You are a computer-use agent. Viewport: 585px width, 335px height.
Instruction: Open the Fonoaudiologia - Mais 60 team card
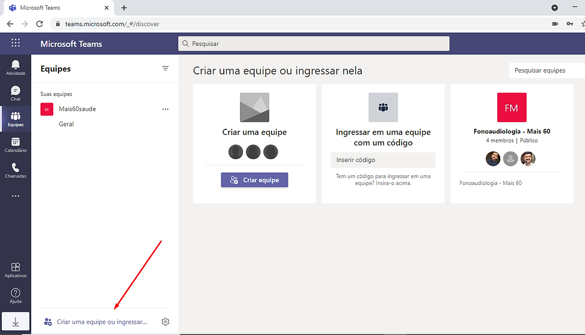(512, 144)
